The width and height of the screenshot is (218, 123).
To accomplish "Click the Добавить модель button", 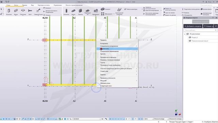I will (x=193, y=26).
